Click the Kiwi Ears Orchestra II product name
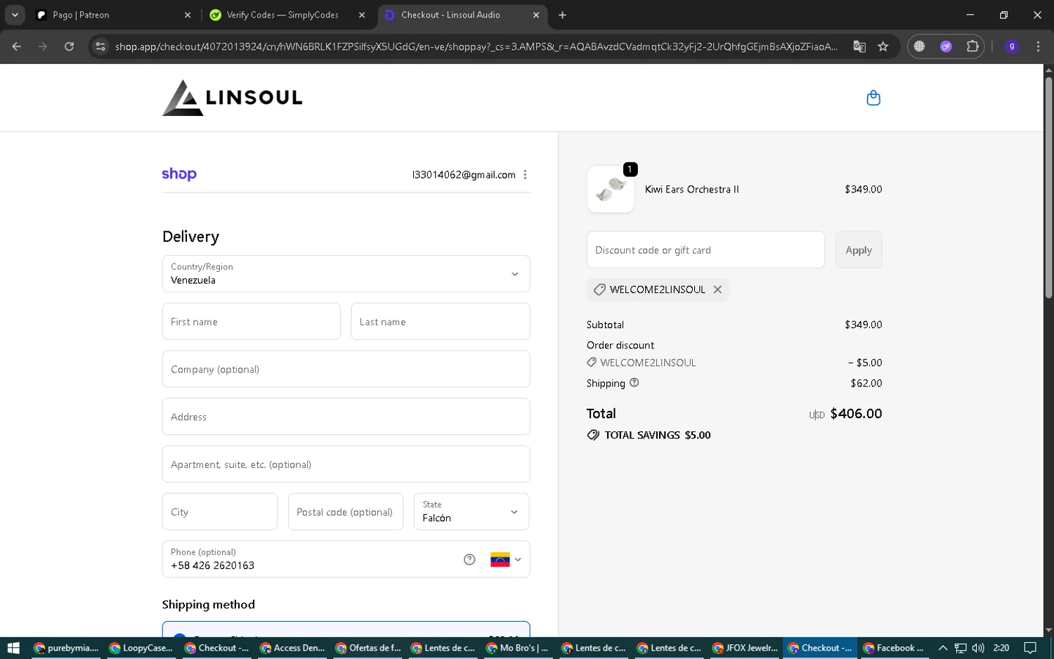Viewport: 1054px width, 659px height. coord(692,190)
